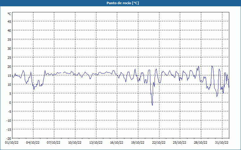Click the y-axis label 0
Viewport: 241px width, 150px height.
pyautogui.click(x=10, y=103)
